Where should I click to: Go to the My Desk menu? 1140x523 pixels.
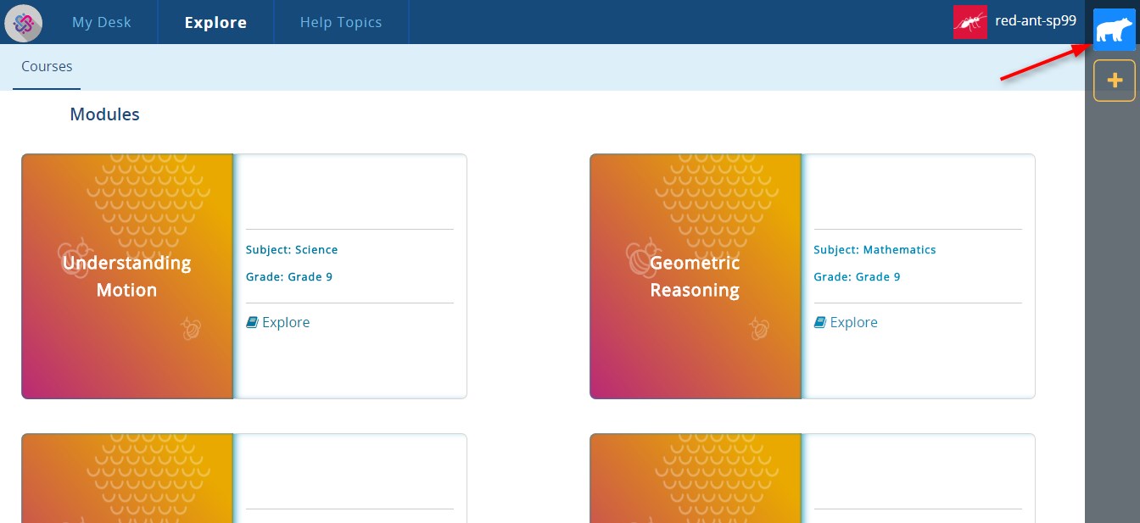[102, 23]
